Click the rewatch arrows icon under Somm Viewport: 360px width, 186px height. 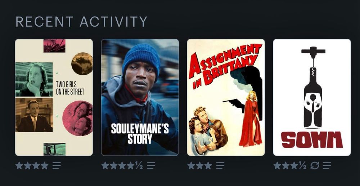(x=315, y=165)
